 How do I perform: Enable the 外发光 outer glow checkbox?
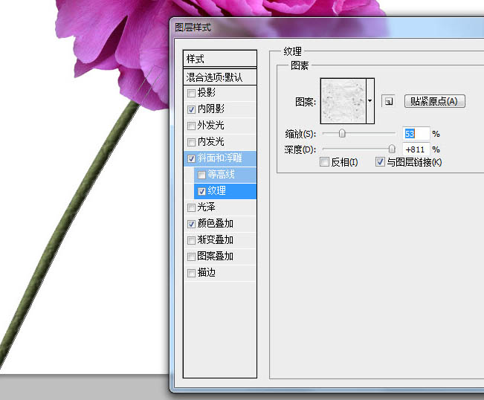(x=192, y=126)
